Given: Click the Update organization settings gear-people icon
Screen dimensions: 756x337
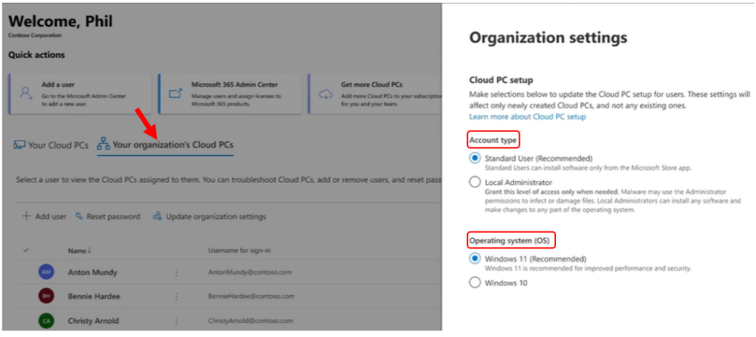Looking at the screenshot, I should tap(157, 217).
